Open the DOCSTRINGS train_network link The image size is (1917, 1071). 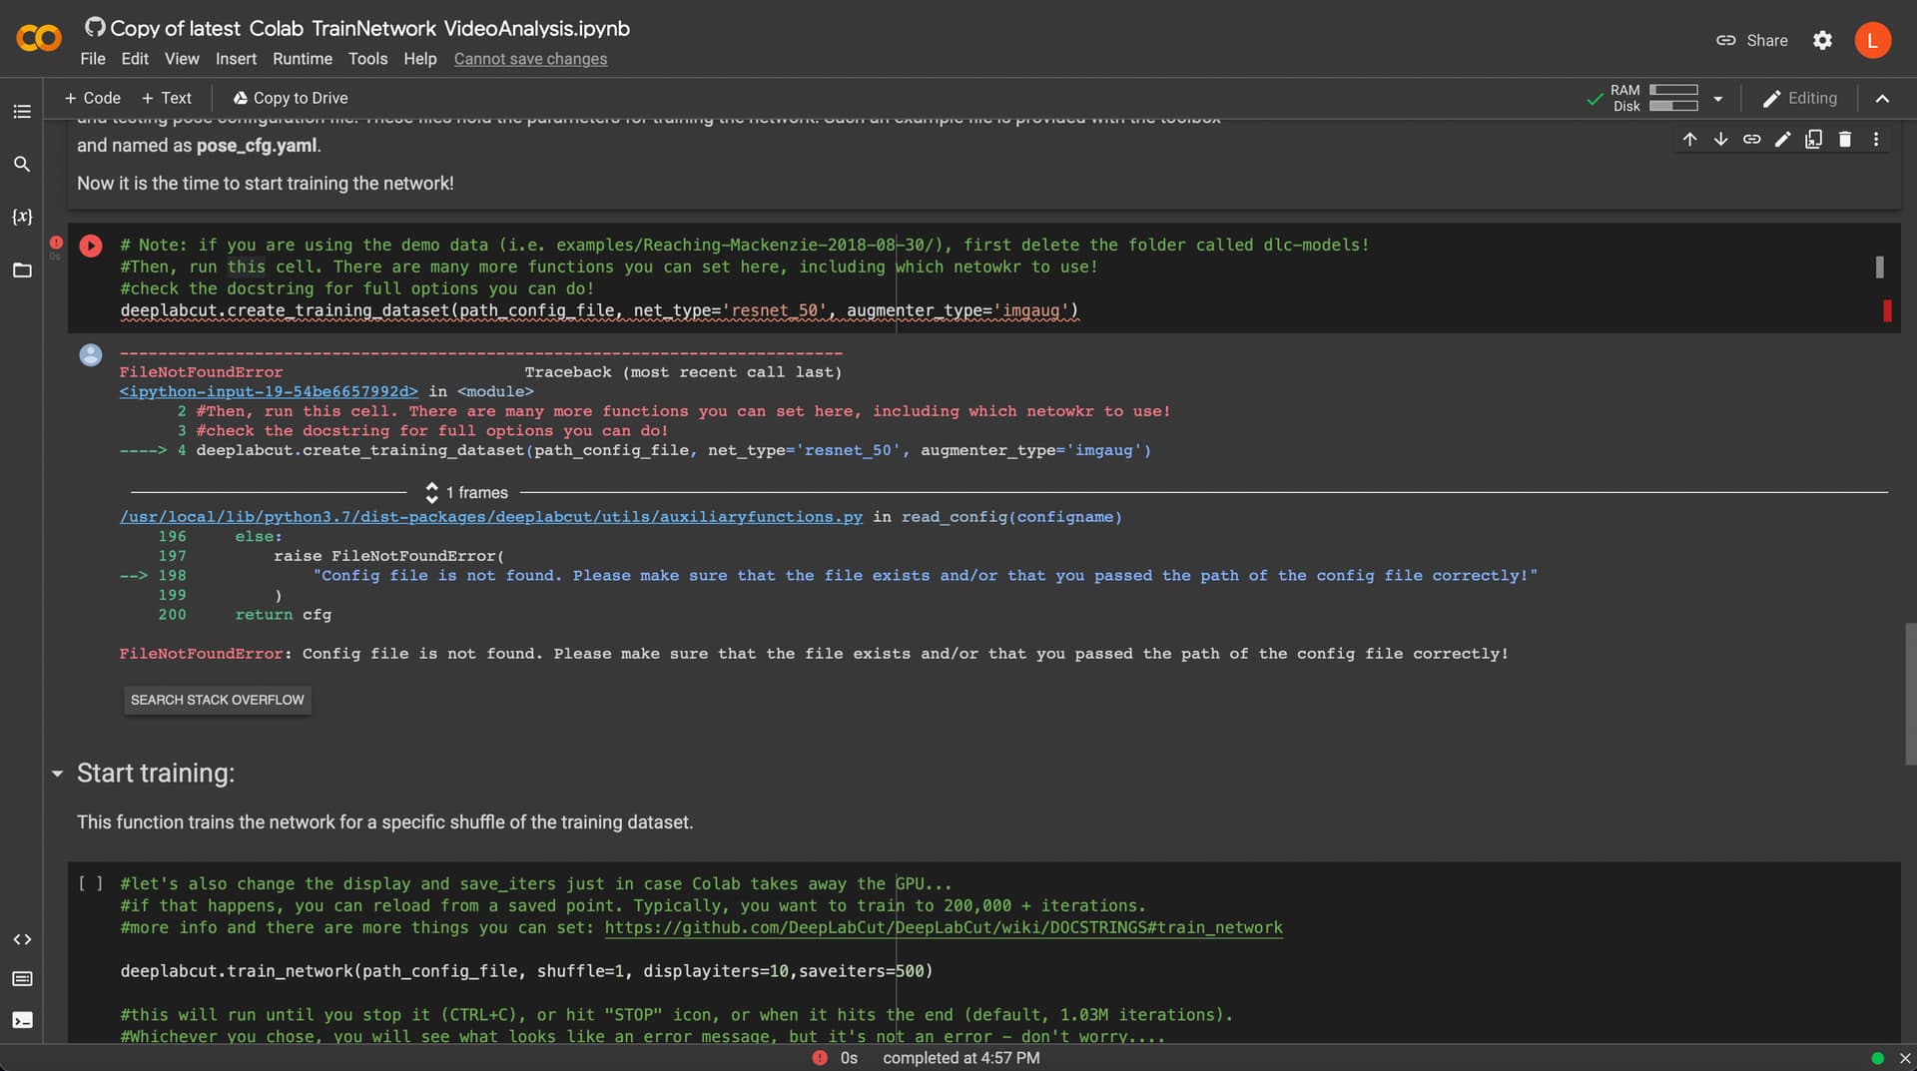[944, 928]
